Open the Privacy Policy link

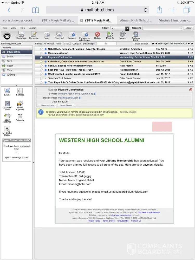(x=94, y=221)
